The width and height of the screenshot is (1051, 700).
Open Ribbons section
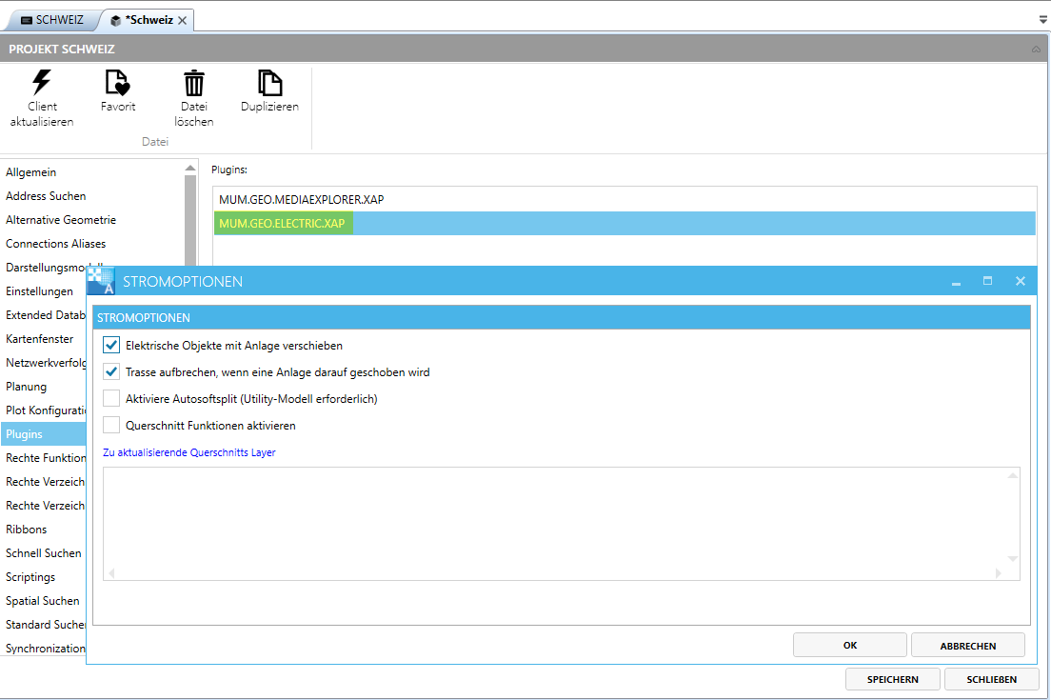pos(26,529)
